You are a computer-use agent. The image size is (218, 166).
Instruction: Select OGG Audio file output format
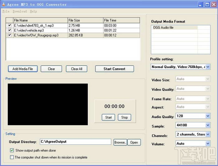point(174,27)
